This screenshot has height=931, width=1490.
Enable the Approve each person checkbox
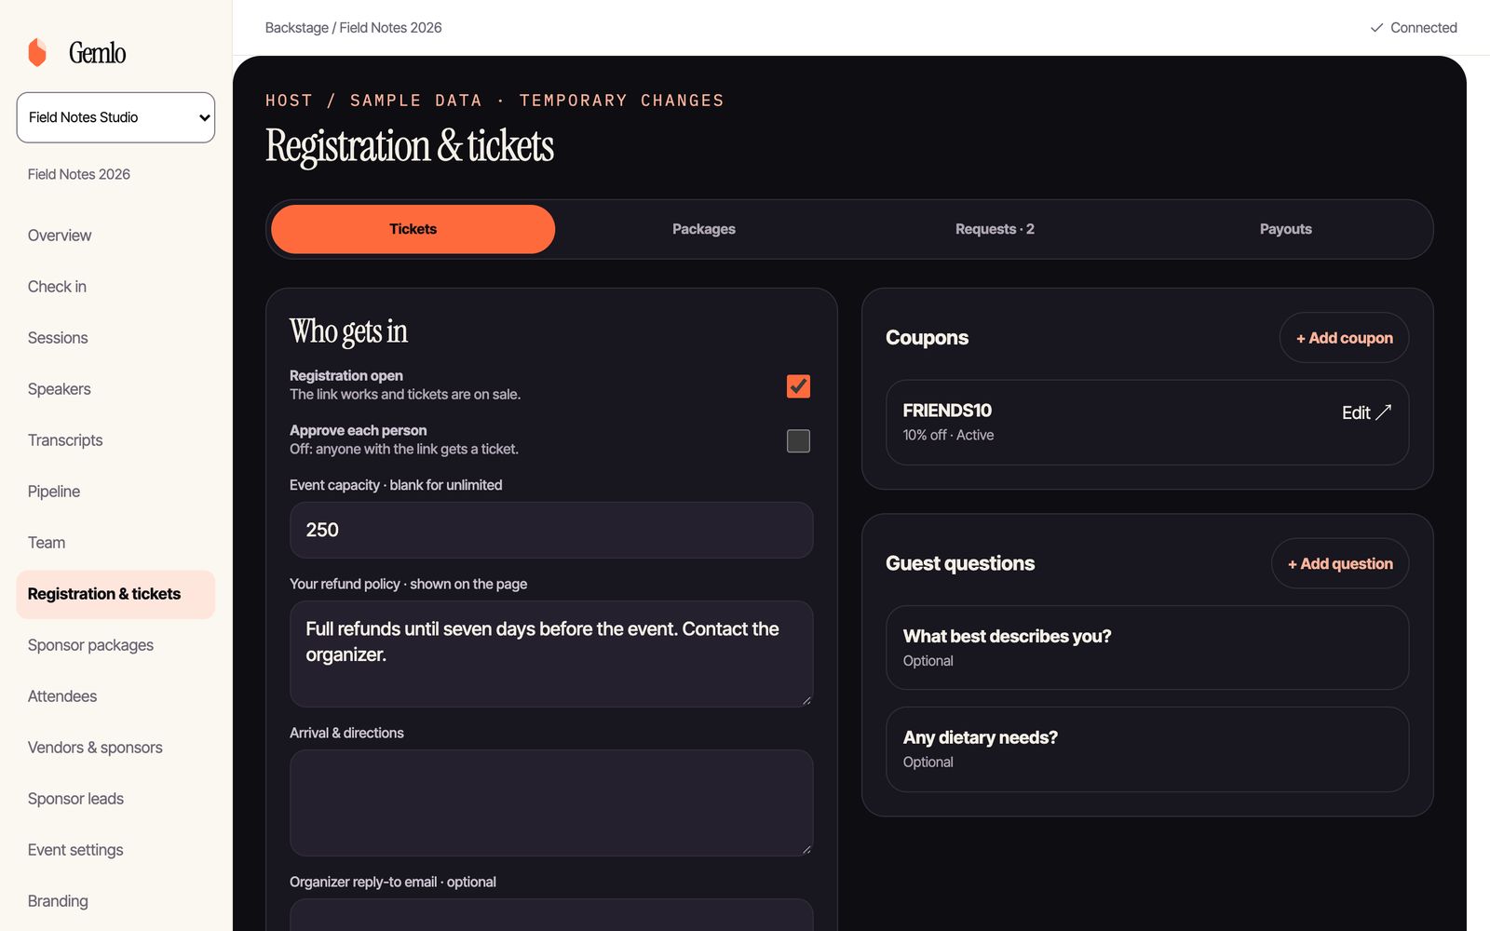click(798, 440)
